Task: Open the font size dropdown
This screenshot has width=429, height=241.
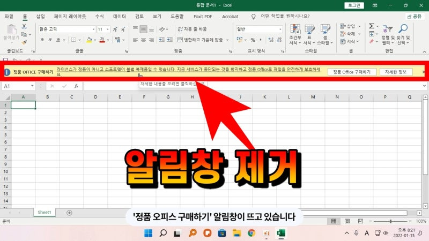Action: point(108,29)
